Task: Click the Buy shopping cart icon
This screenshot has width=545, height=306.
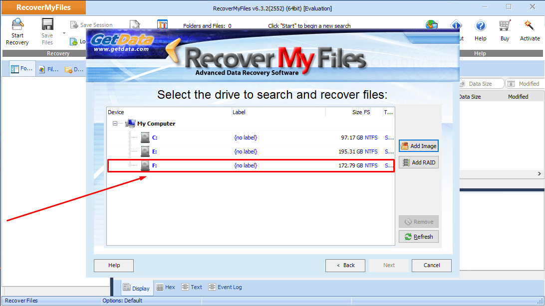Action: pyautogui.click(x=505, y=26)
